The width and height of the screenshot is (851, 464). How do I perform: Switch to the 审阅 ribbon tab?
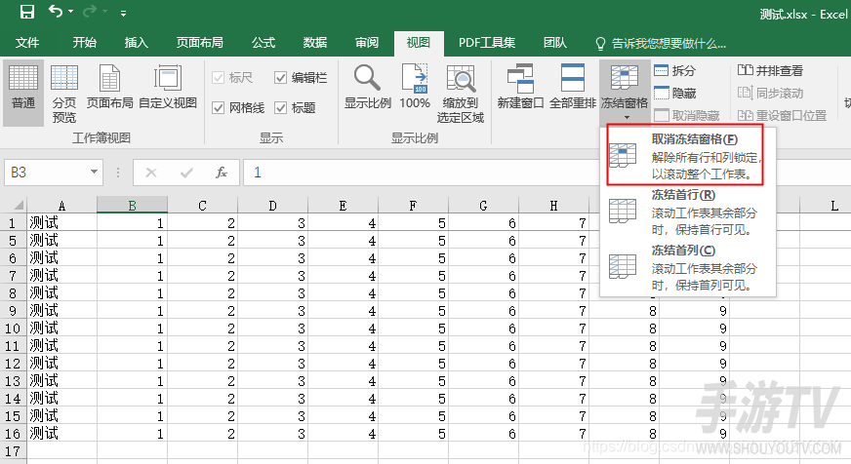(x=367, y=43)
